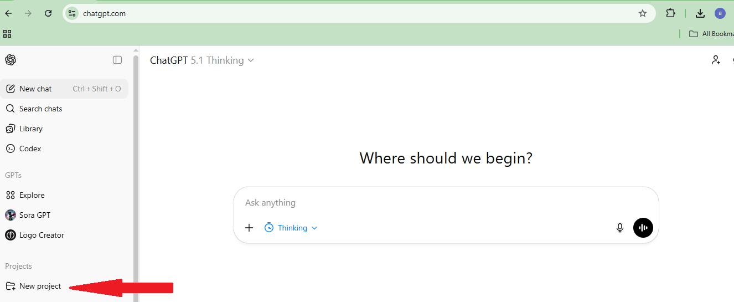This screenshot has width=734, height=302.
Task: Click the ChatGPT logo icon in sidebar
Action: coord(11,60)
